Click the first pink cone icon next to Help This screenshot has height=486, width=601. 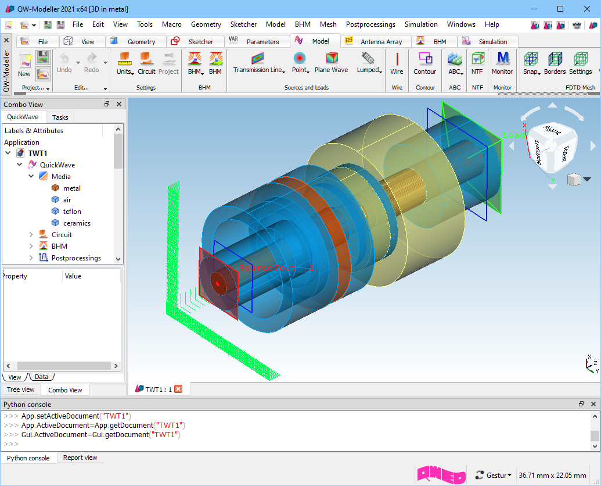[x=535, y=26]
